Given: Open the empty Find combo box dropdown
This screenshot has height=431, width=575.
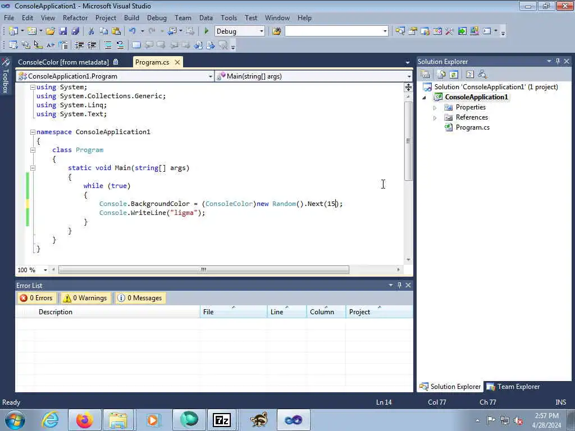Looking at the screenshot, I should [x=385, y=31].
